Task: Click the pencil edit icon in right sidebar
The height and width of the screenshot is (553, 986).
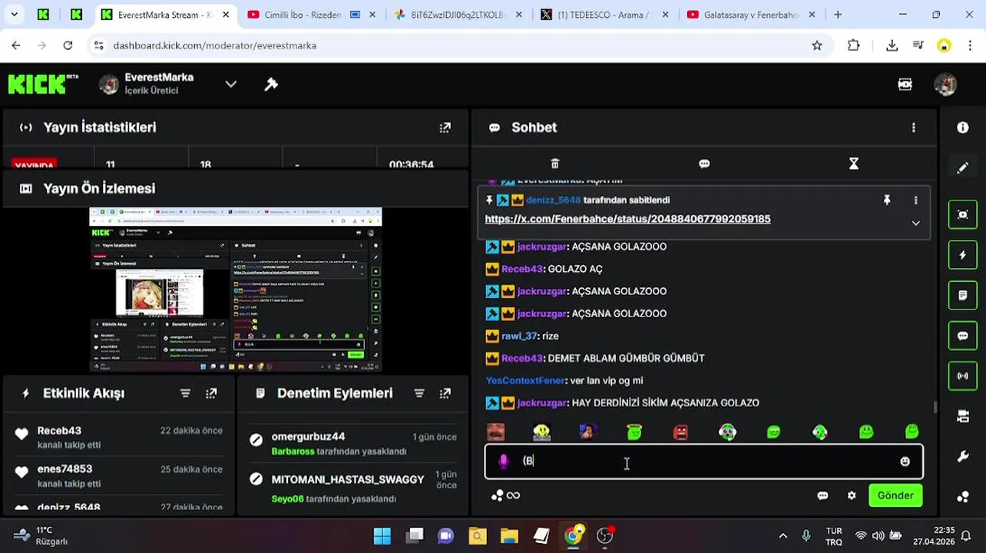Action: (962, 167)
